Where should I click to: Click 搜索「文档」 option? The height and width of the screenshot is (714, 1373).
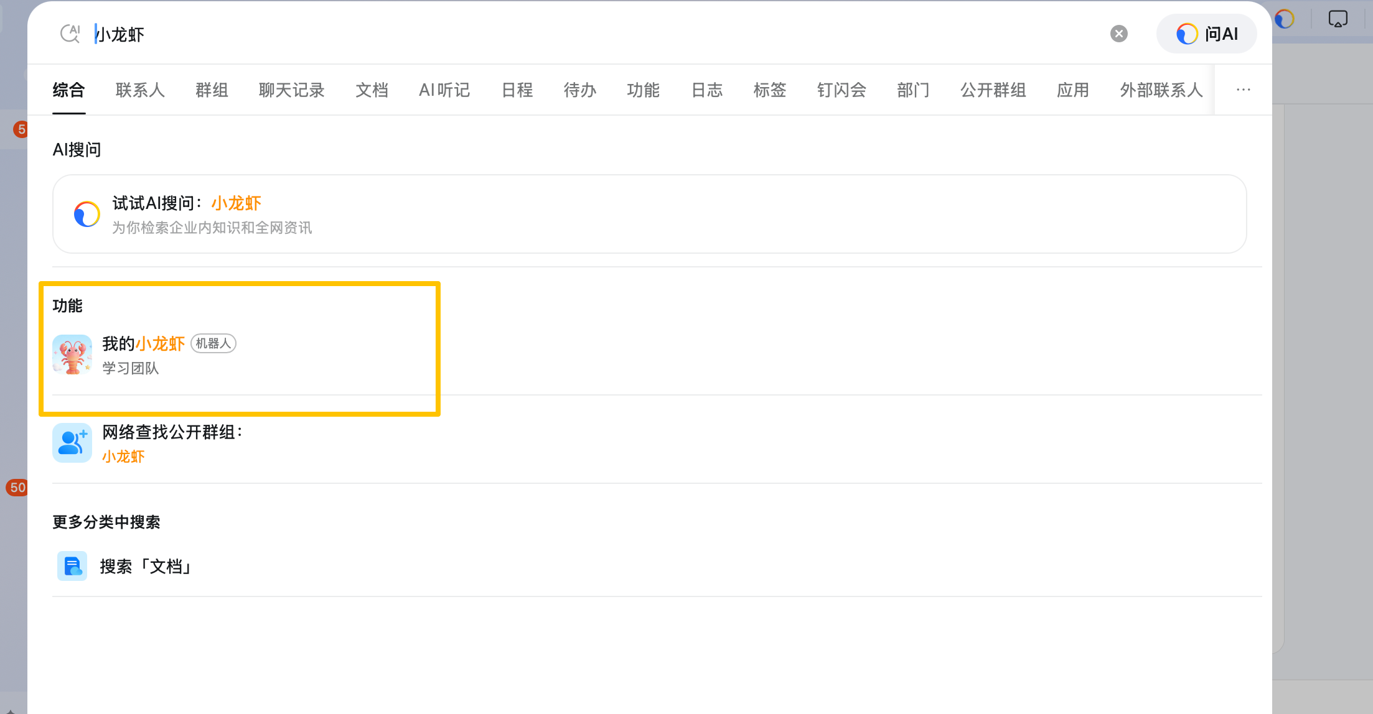click(x=147, y=567)
